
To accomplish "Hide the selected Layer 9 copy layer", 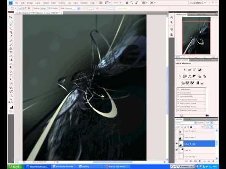I will click(x=177, y=144).
